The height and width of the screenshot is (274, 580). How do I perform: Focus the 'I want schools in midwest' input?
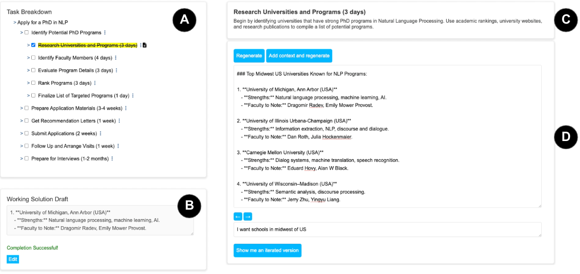click(x=387, y=230)
